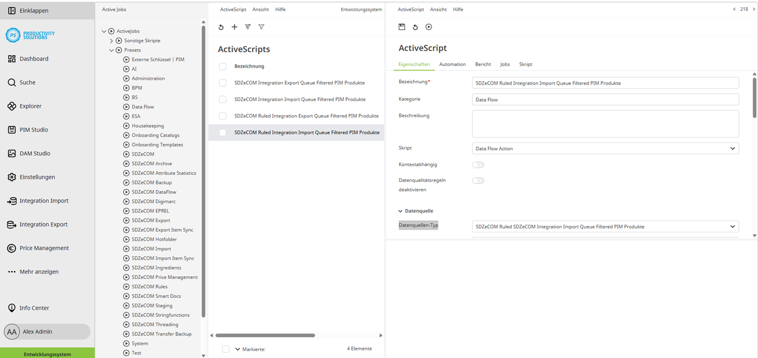Check the Bezeichnung header checkbox
Image resolution: width=758 pixels, height=358 pixels.
tap(222, 66)
